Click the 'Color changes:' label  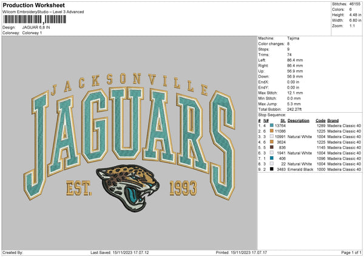point(271,44)
